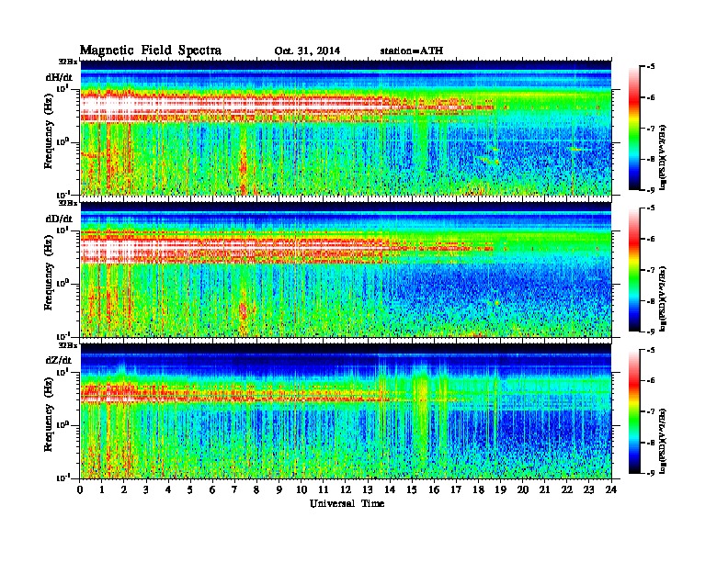The height and width of the screenshot is (562, 728).
Task: Click the "9" hour tick label
Action: click(279, 489)
